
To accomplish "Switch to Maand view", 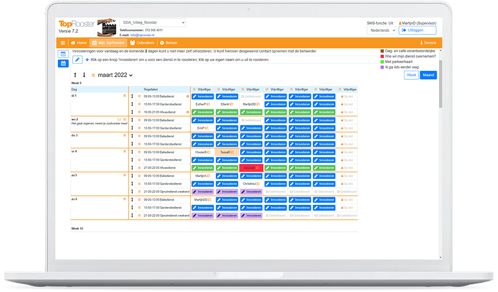I will pos(428,75).
